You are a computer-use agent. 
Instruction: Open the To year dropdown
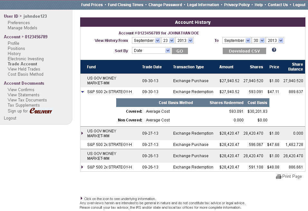tap(275, 41)
